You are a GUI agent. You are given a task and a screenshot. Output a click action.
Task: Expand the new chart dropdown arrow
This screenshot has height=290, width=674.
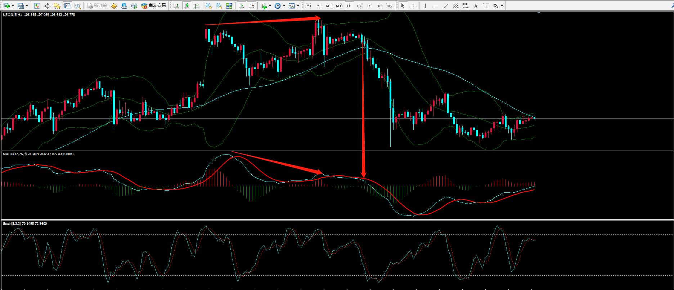(13, 6)
